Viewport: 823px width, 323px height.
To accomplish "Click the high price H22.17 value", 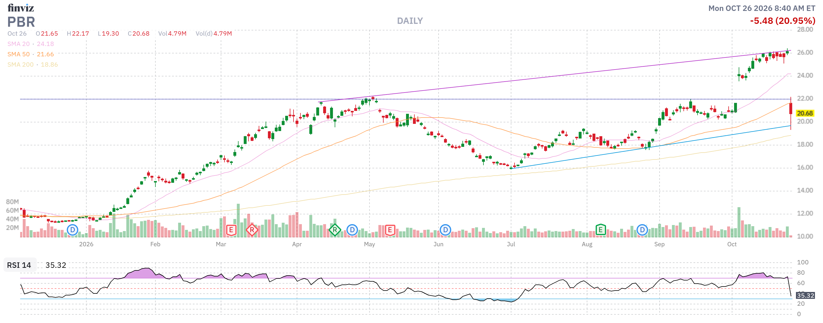I will point(78,34).
